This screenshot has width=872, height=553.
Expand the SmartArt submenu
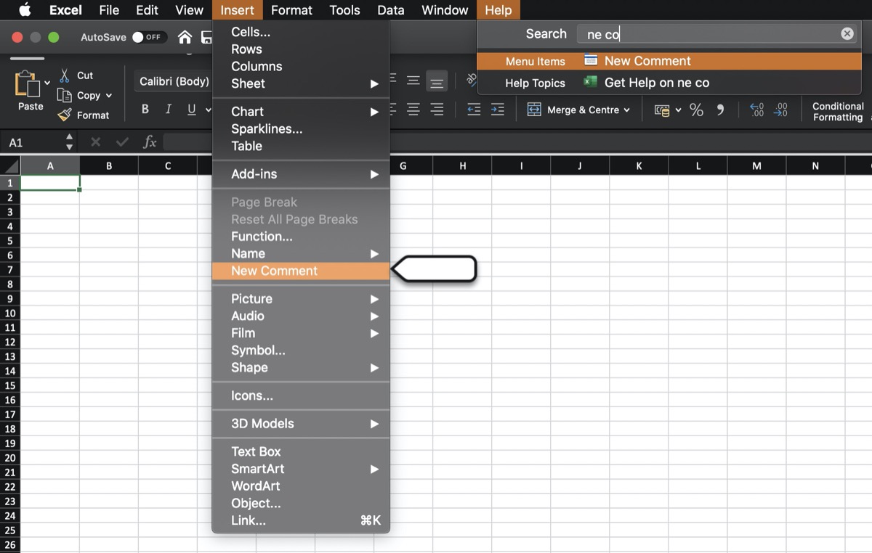click(x=374, y=469)
